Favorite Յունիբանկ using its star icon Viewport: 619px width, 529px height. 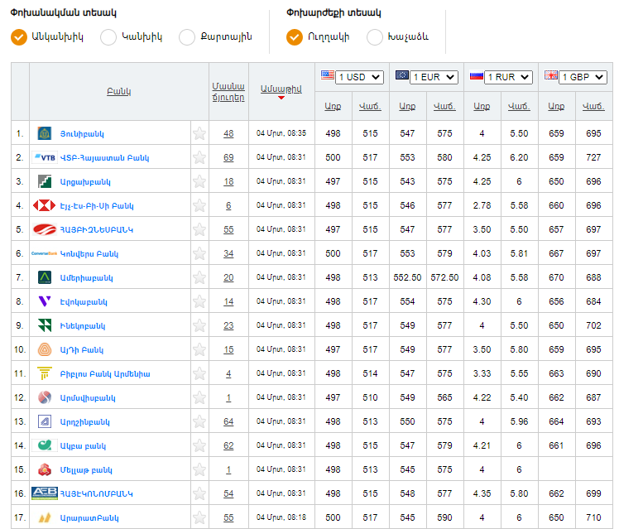click(x=199, y=133)
